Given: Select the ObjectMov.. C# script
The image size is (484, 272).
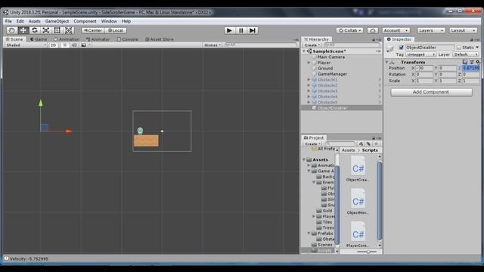Looking at the screenshot, I should click(x=358, y=202).
